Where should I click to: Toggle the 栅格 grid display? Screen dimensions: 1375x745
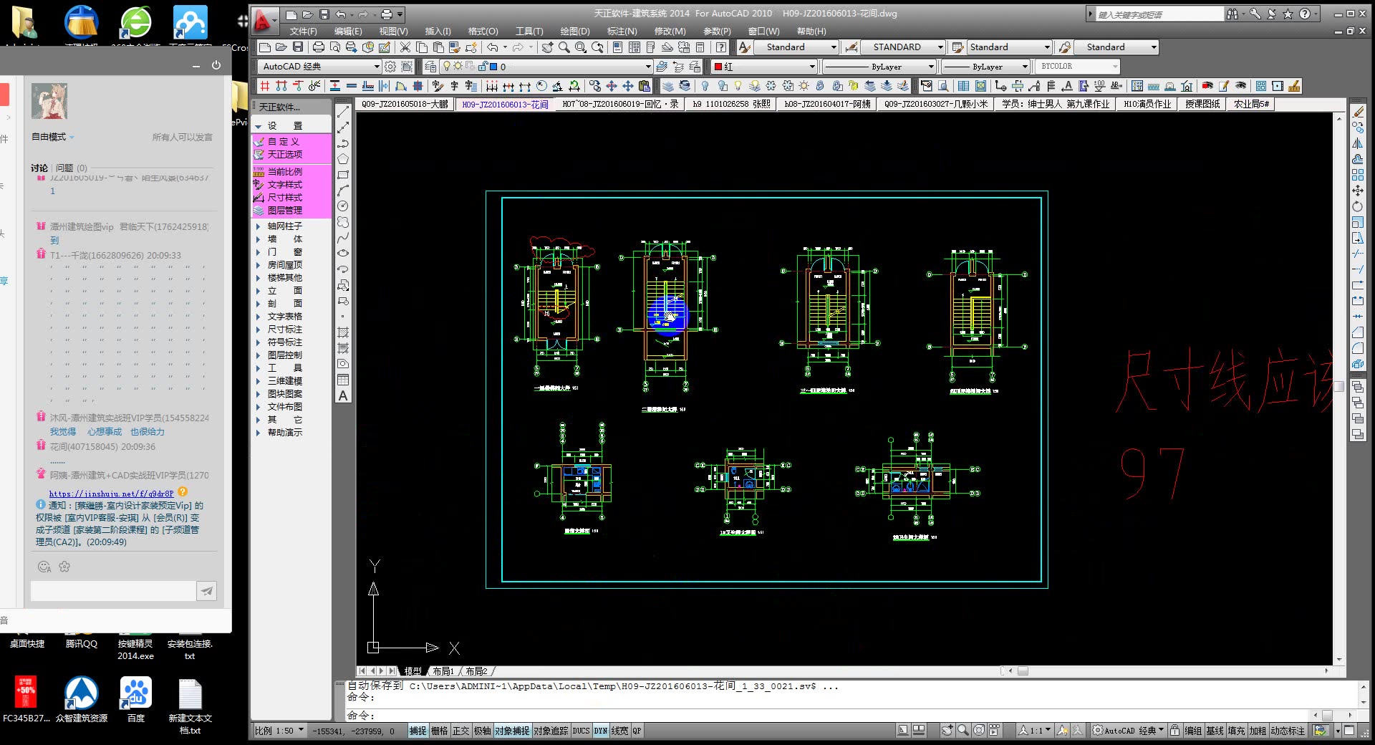440,731
